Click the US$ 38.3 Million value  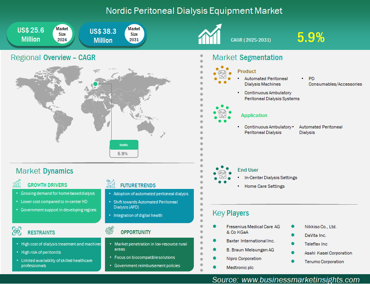pos(103,36)
